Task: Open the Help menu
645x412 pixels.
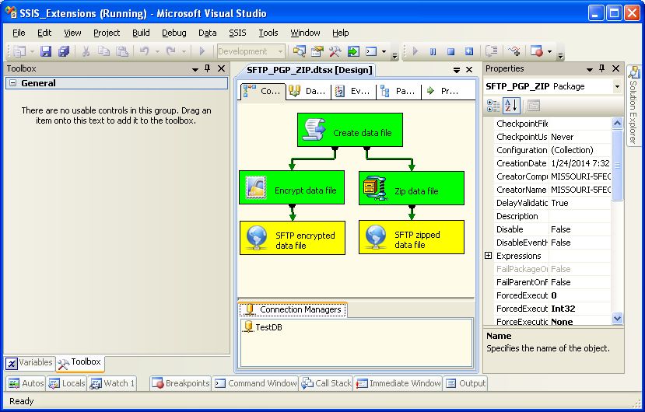Action: (x=340, y=33)
